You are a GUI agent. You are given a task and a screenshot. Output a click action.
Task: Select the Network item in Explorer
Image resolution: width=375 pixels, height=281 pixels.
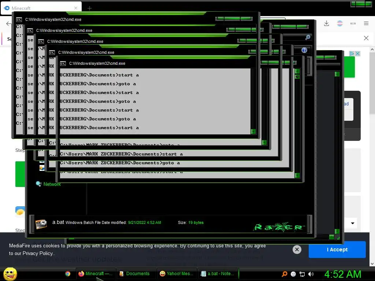(x=49, y=184)
